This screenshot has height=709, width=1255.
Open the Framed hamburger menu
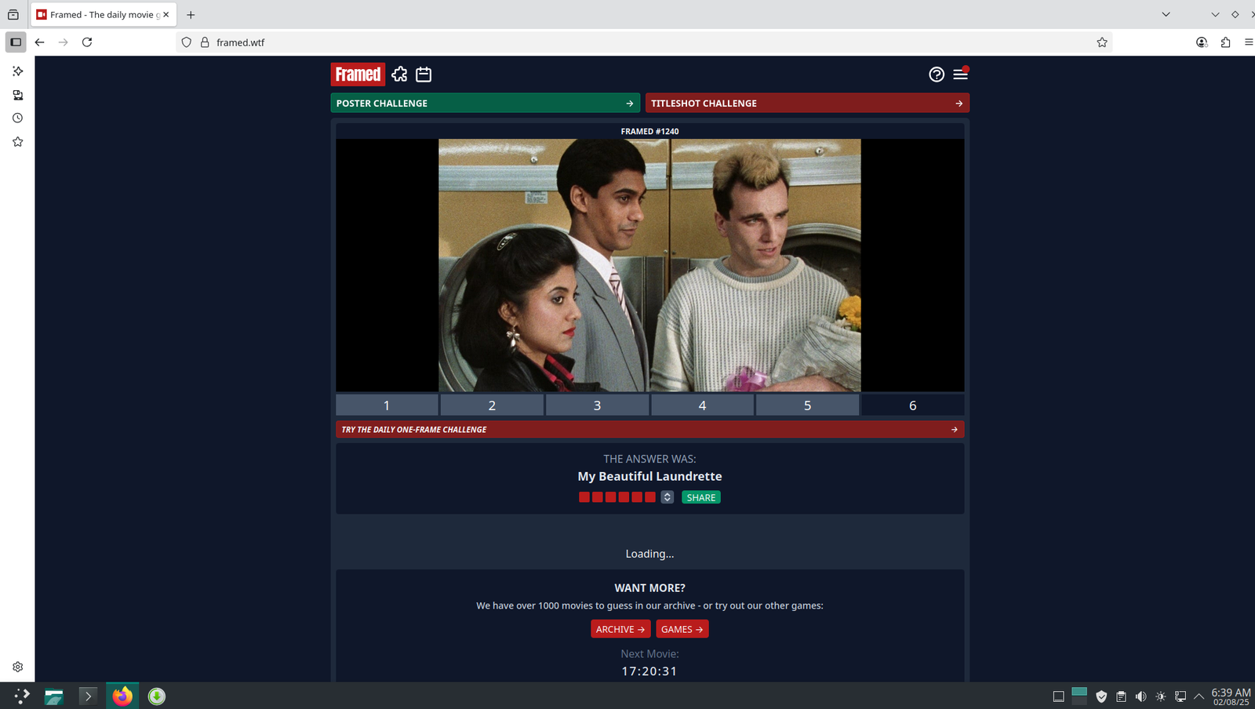pyautogui.click(x=960, y=74)
